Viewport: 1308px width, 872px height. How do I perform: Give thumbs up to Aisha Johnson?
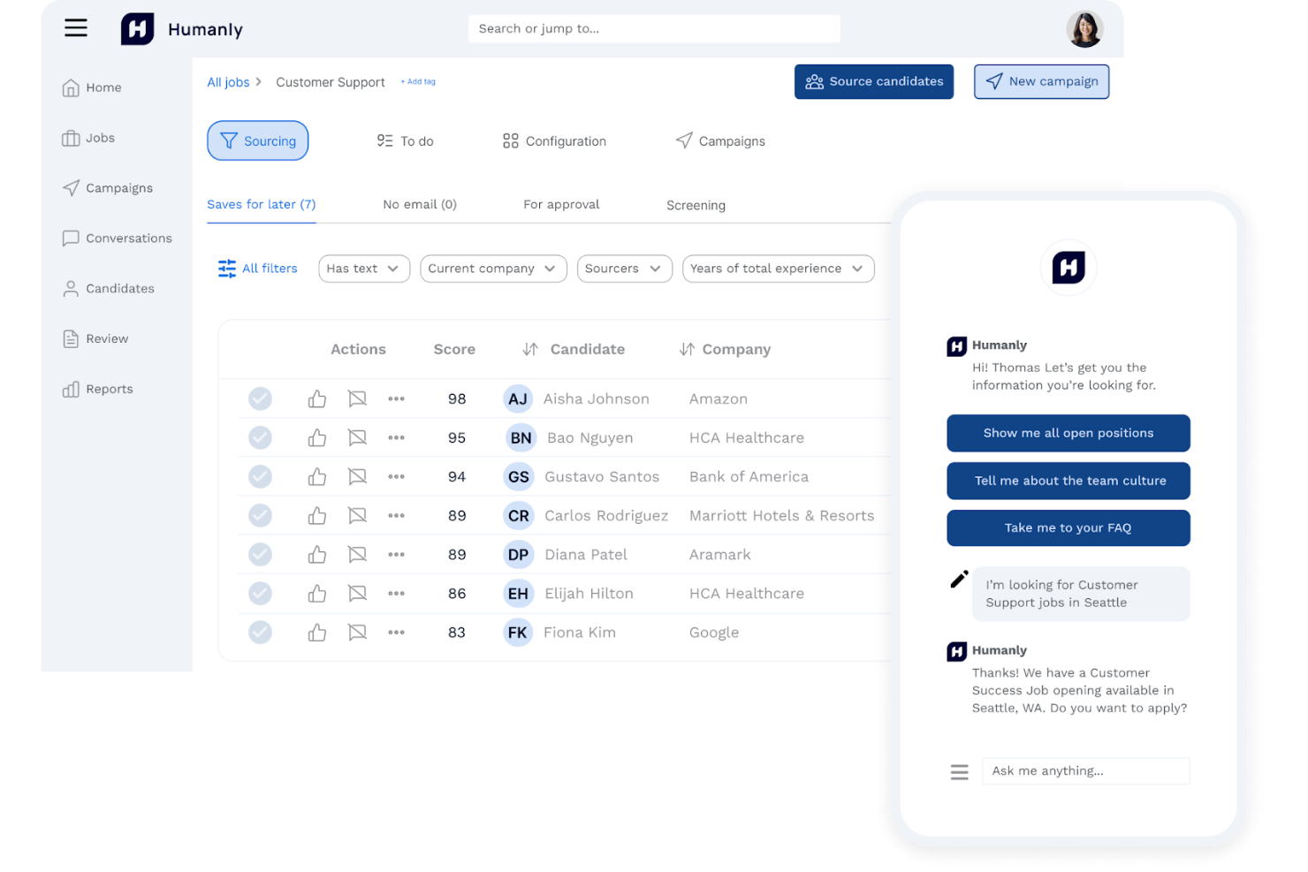tap(317, 398)
